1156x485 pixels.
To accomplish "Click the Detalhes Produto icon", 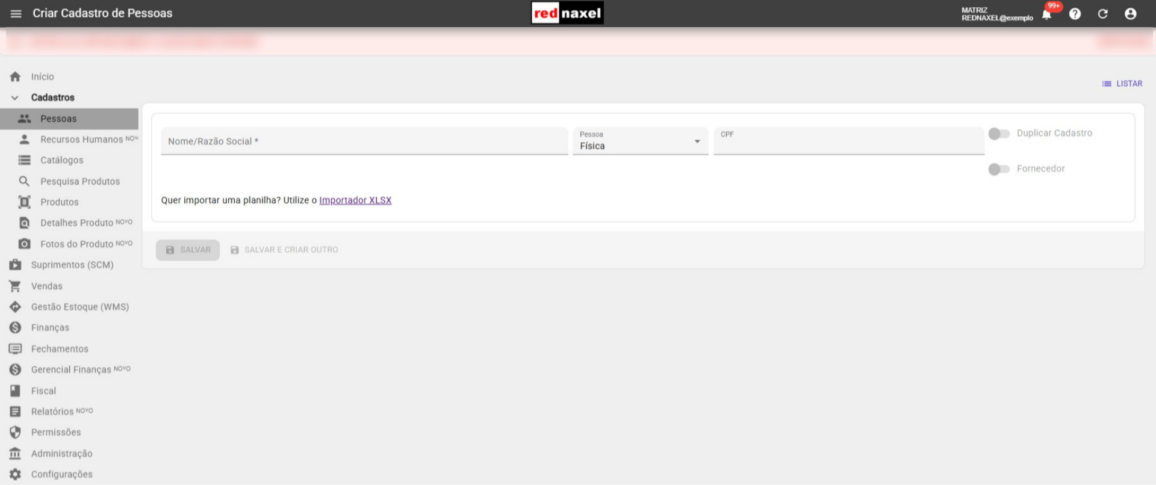I will (24, 223).
